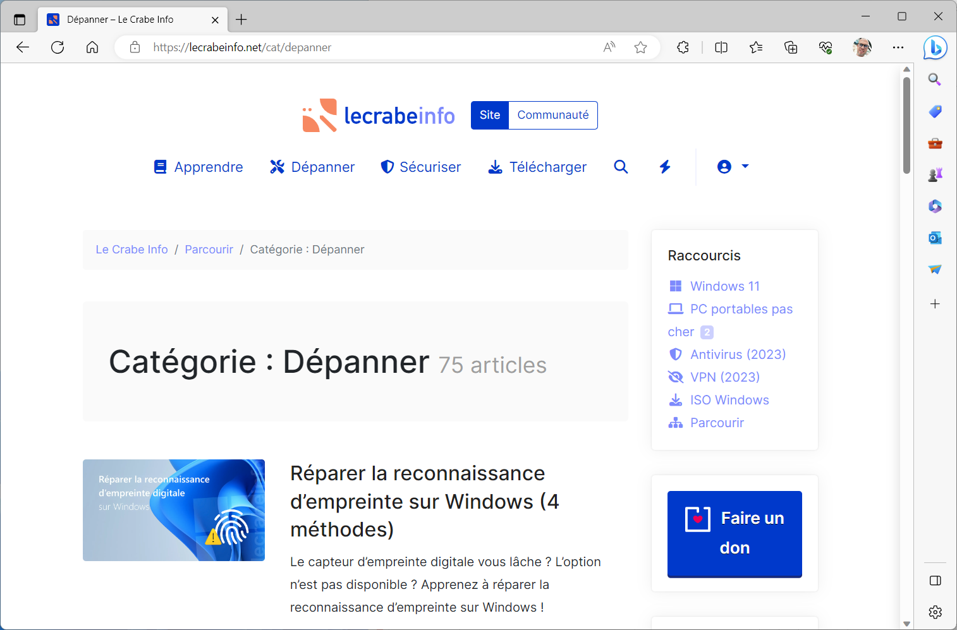Open the Extensions puzzle icon

point(683,47)
